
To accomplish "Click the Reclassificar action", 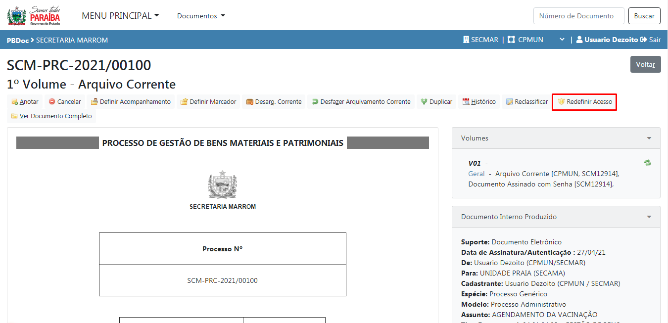I will coord(526,102).
